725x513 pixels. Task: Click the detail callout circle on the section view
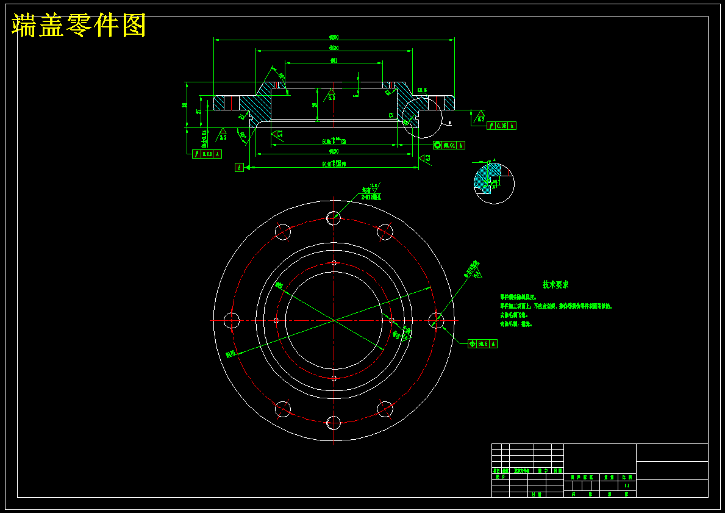tap(422, 118)
